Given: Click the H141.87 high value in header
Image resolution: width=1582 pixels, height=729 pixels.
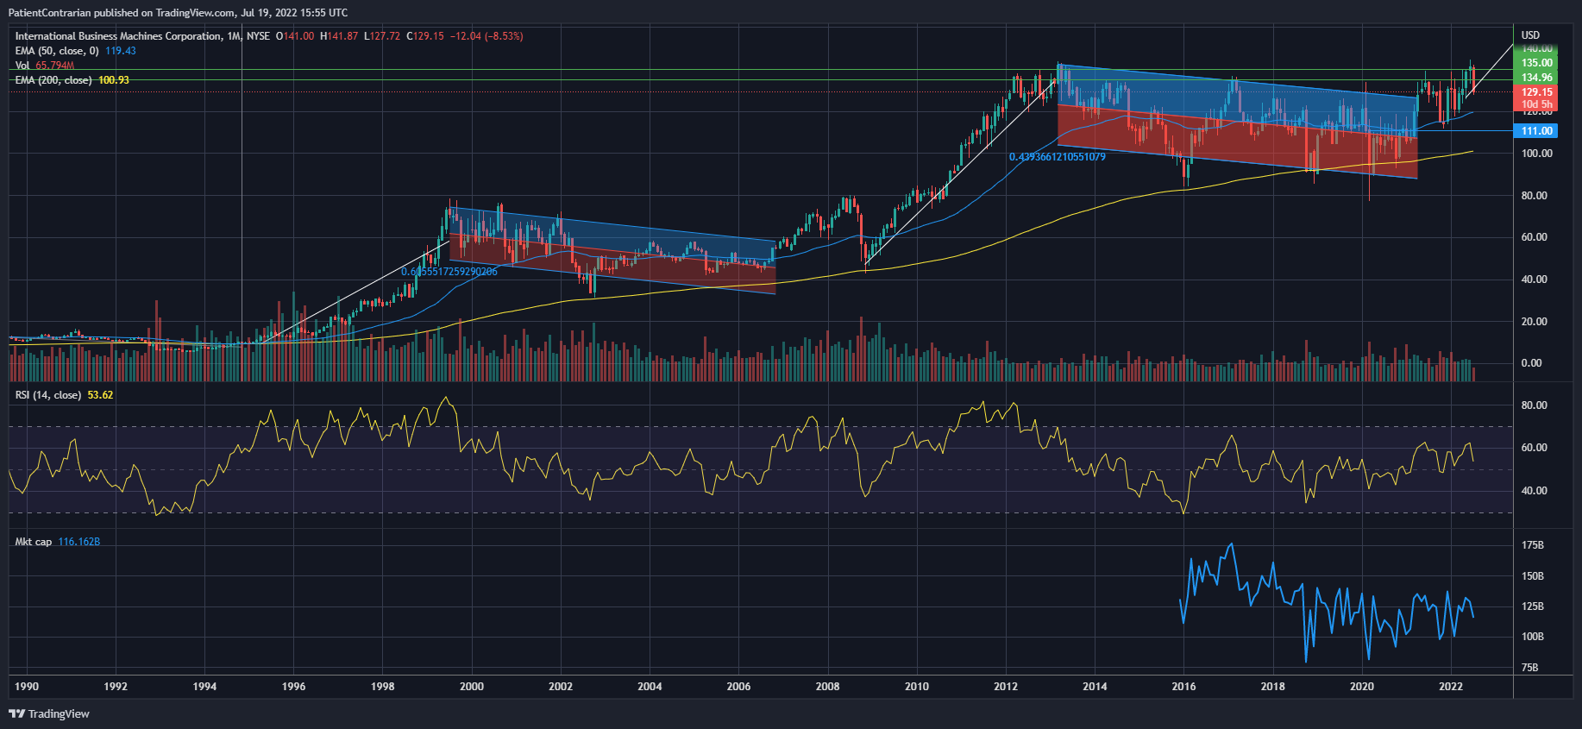Looking at the screenshot, I should coord(339,36).
